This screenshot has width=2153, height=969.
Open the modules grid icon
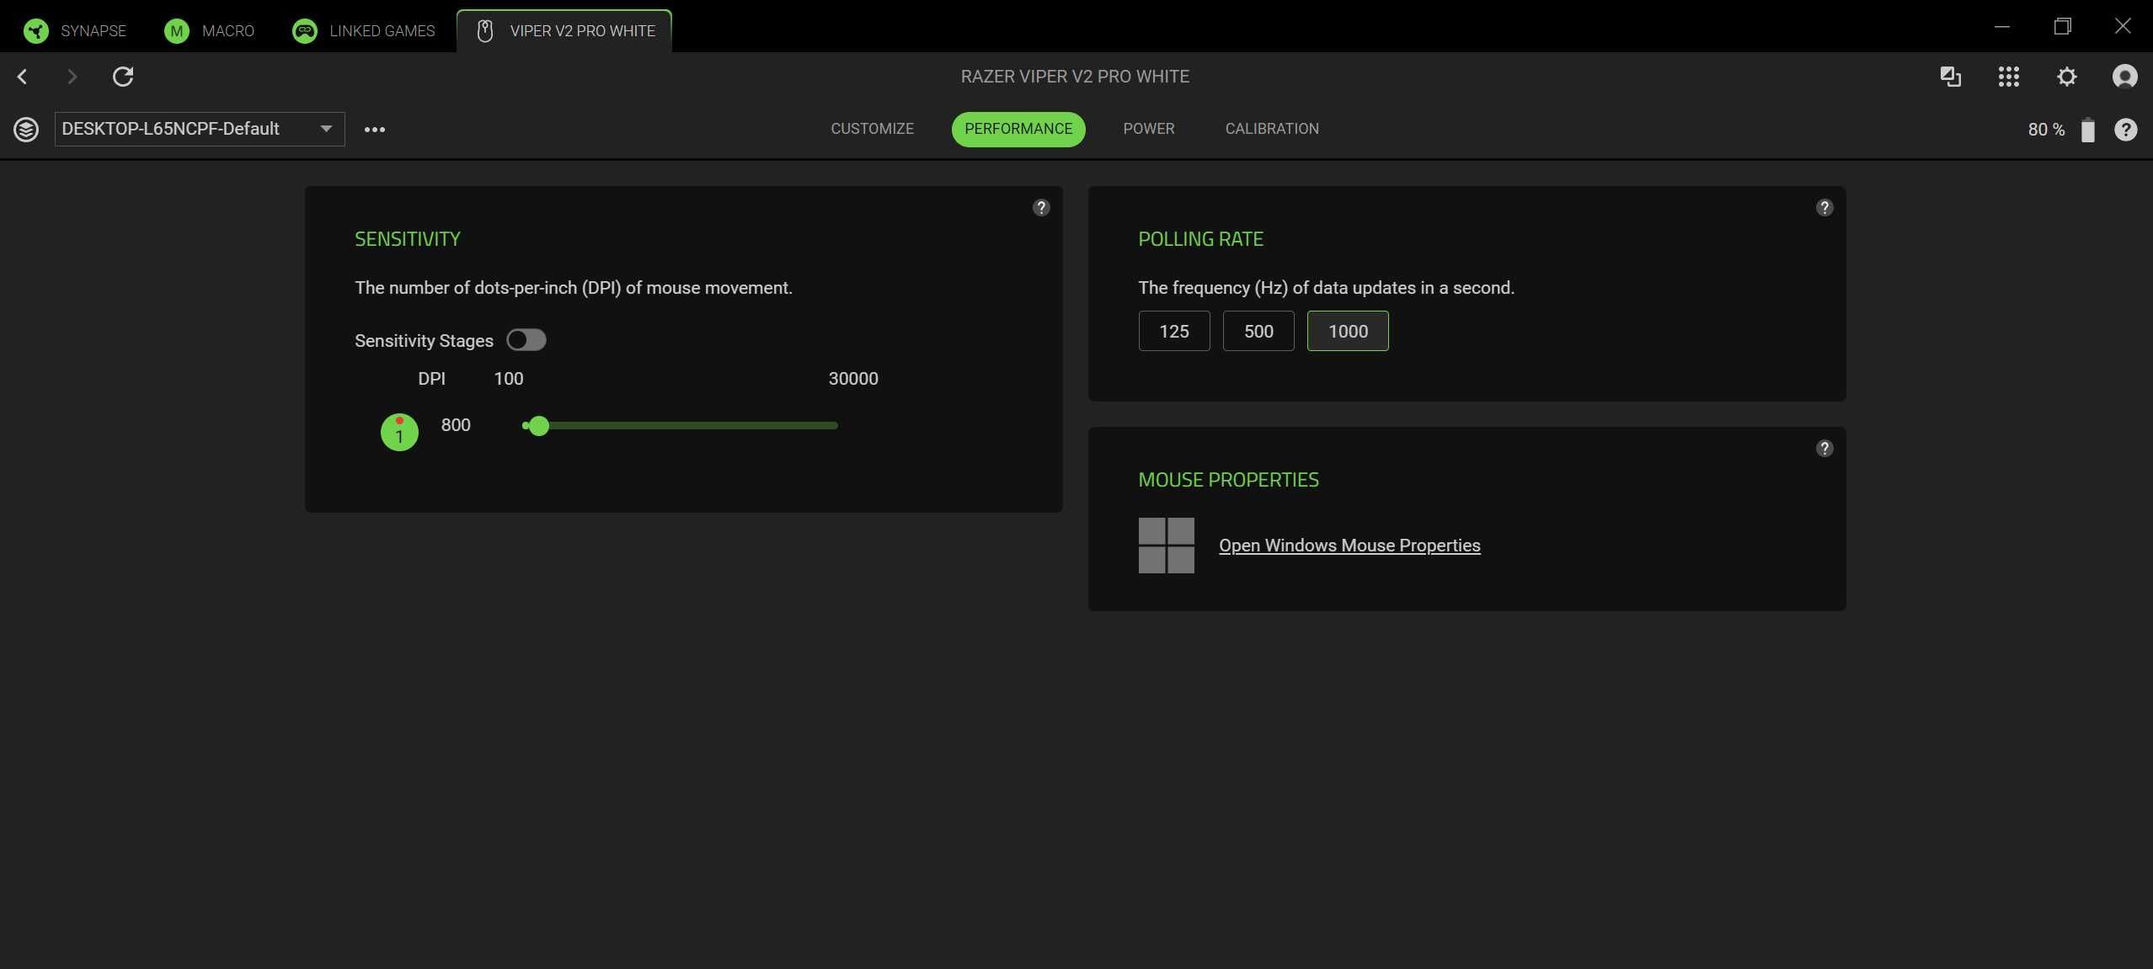2009,77
